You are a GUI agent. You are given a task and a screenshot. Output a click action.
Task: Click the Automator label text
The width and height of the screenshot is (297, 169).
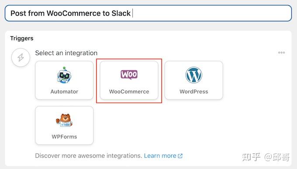point(64,92)
